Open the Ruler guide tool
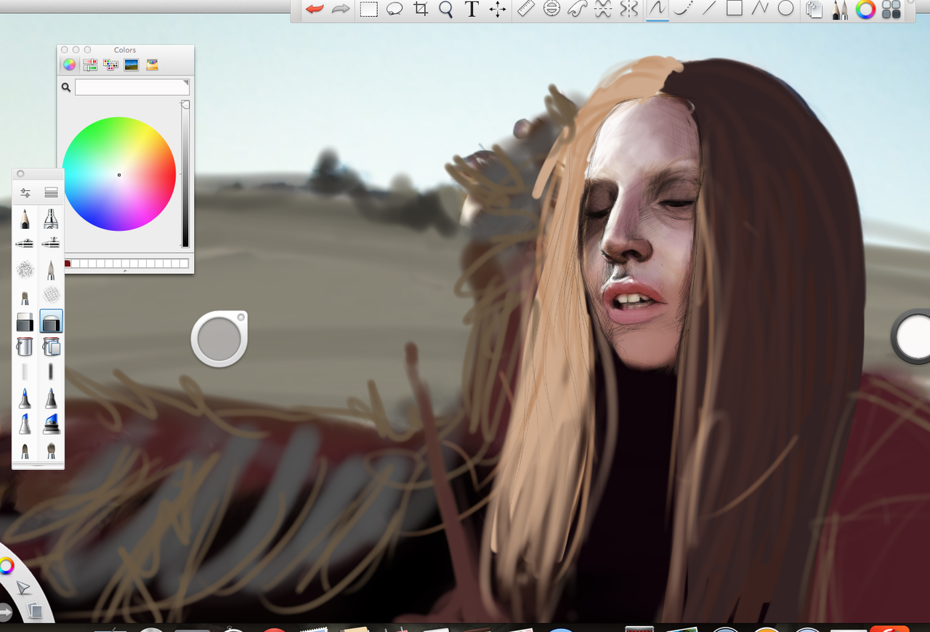Image resolution: width=930 pixels, height=632 pixels. pos(525,9)
